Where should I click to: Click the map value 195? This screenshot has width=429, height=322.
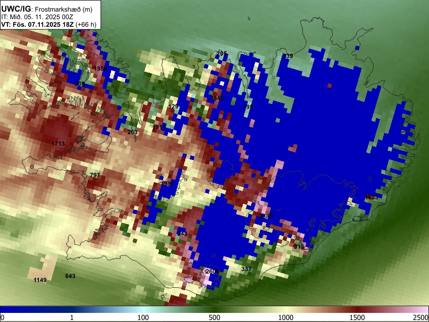tap(248, 106)
